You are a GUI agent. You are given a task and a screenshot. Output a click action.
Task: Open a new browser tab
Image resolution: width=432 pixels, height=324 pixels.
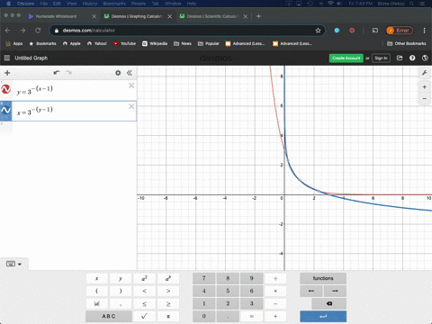click(258, 16)
